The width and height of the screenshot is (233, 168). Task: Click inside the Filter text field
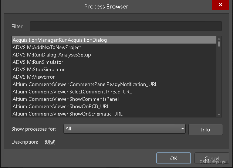[126, 26]
